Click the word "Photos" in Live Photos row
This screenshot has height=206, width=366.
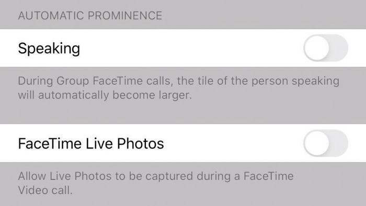pyautogui.click(x=141, y=143)
